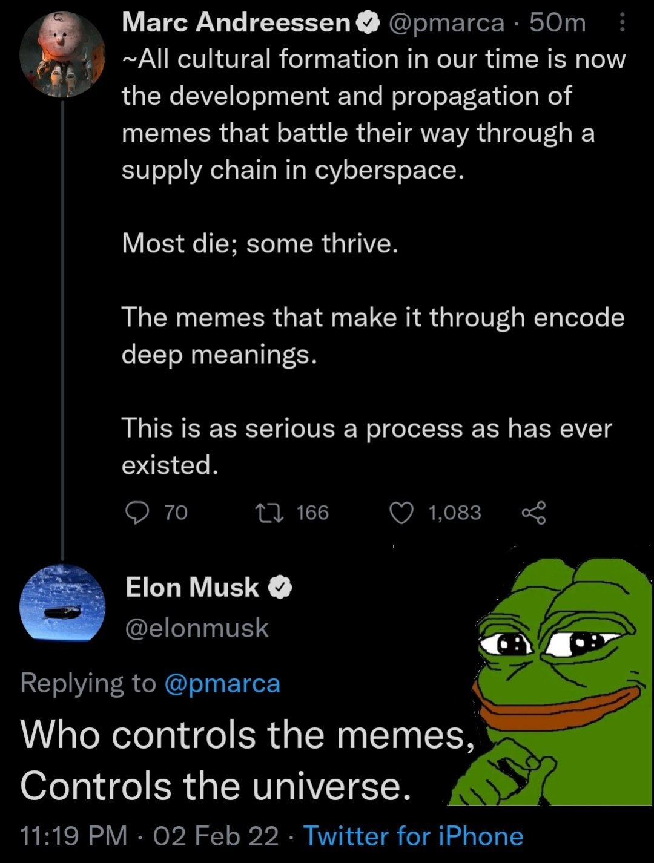Image resolution: width=654 pixels, height=863 pixels.
Task: Open Marc Andreessen's profile picture
Action: [62, 54]
